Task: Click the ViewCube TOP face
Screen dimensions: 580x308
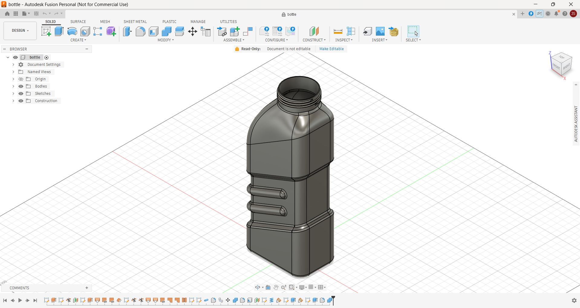Action: tap(562, 57)
